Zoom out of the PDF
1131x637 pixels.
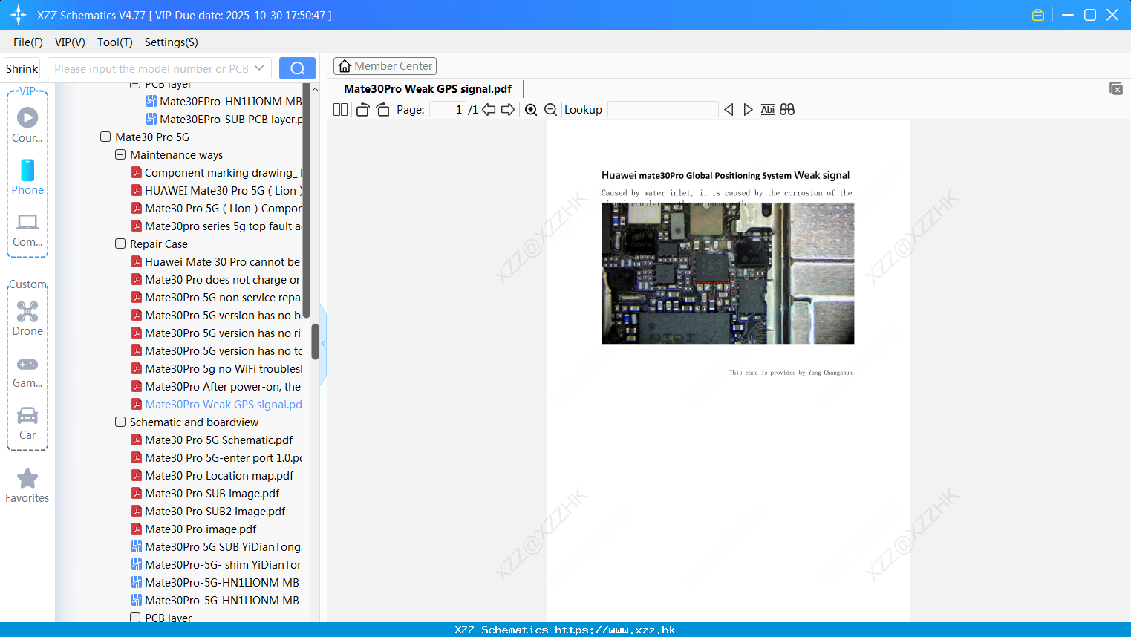(551, 110)
